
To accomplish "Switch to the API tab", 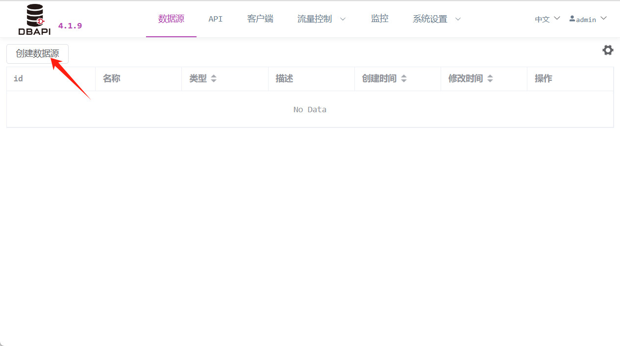I will pyautogui.click(x=216, y=19).
